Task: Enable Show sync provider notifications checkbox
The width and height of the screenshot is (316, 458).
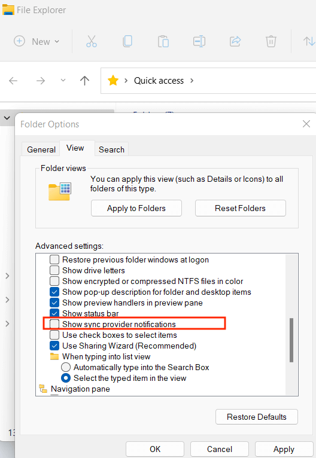Action: pos(54,324)
